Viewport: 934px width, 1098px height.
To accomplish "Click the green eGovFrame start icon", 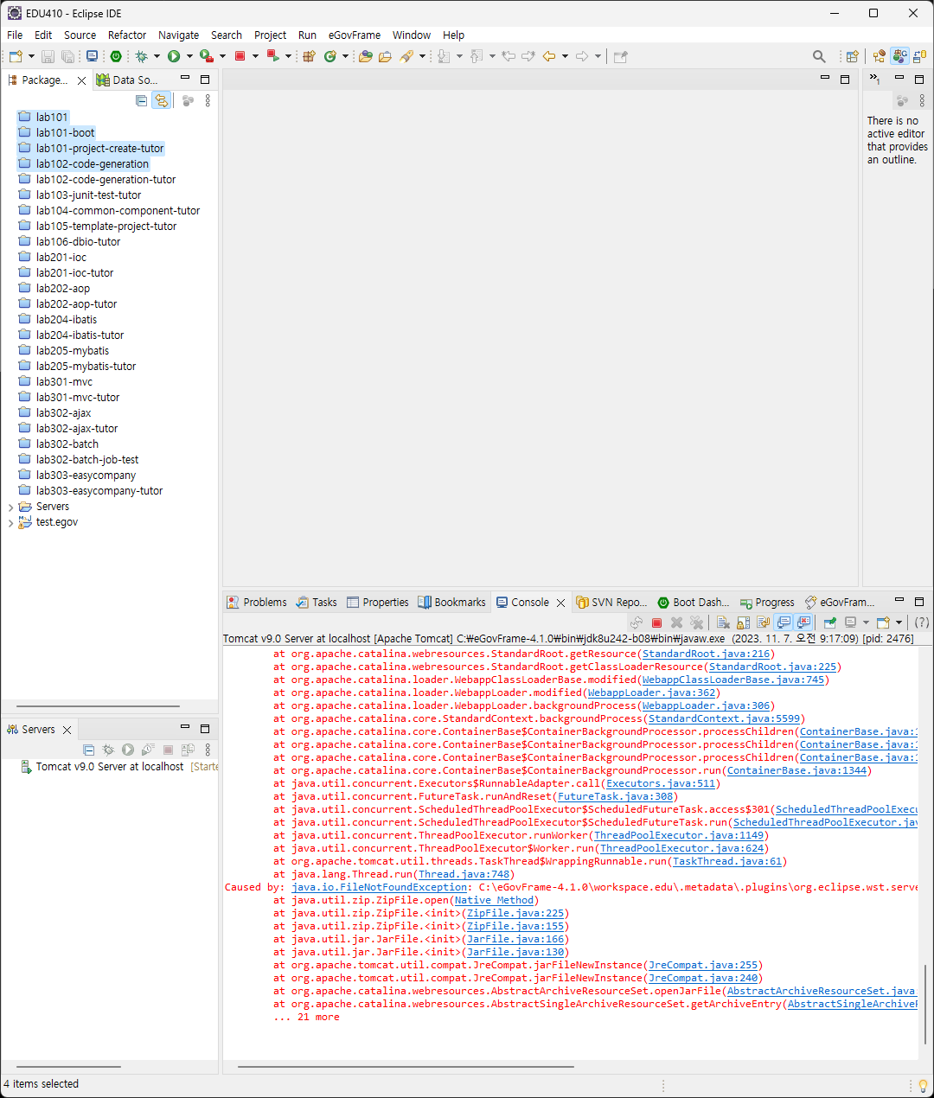I will pyautogui.click(x=116, y=56).
